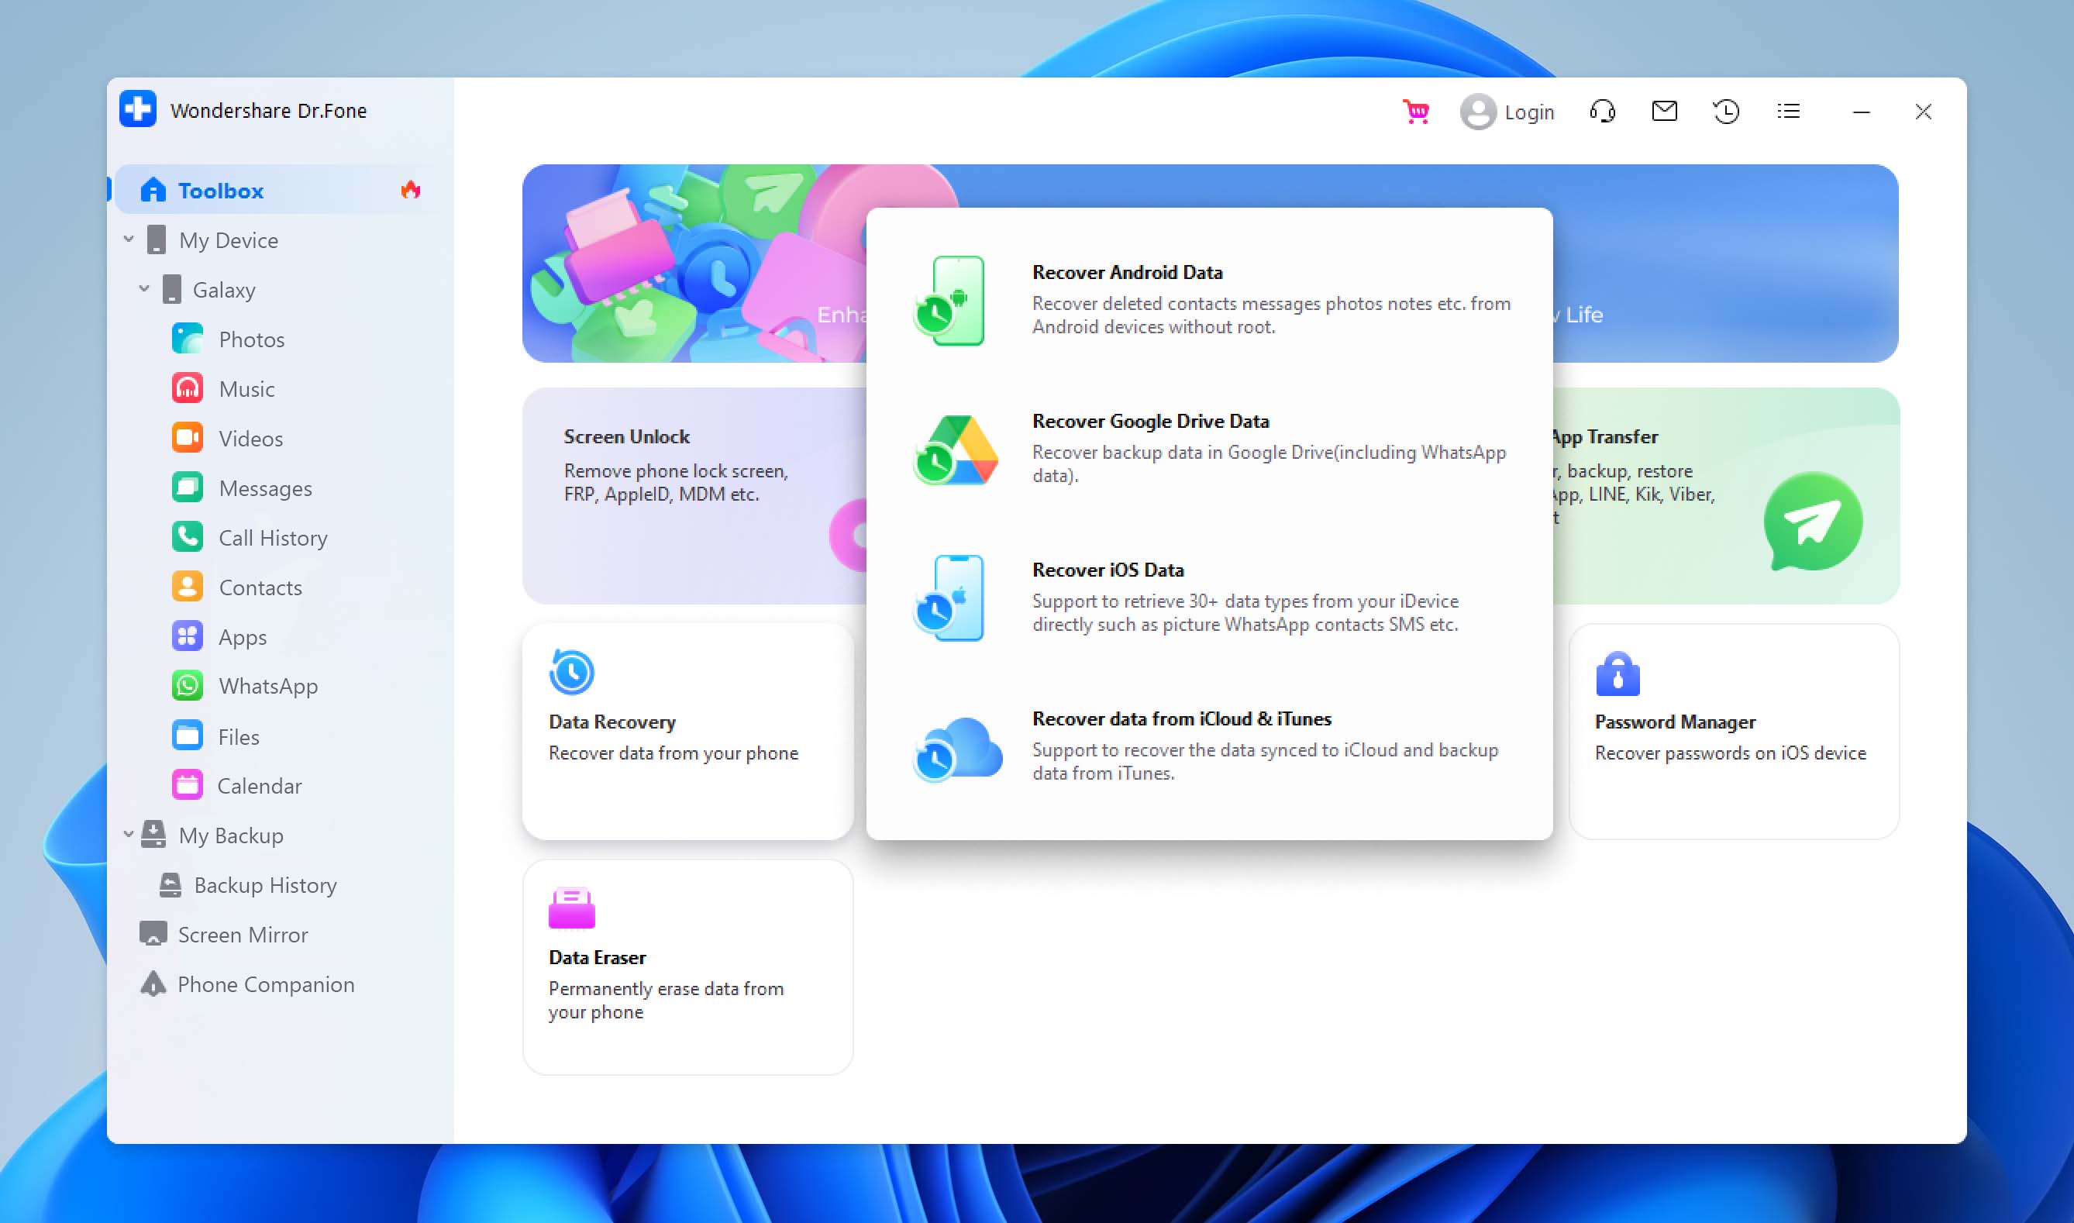
Task: Click the iCloud recovery cloud icon
Action: pos(957,749)
